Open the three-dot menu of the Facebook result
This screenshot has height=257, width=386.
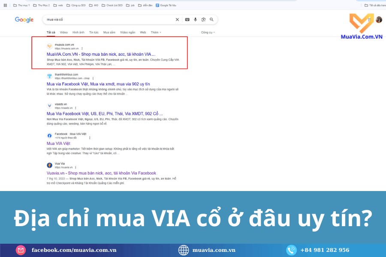coord(90,138)
